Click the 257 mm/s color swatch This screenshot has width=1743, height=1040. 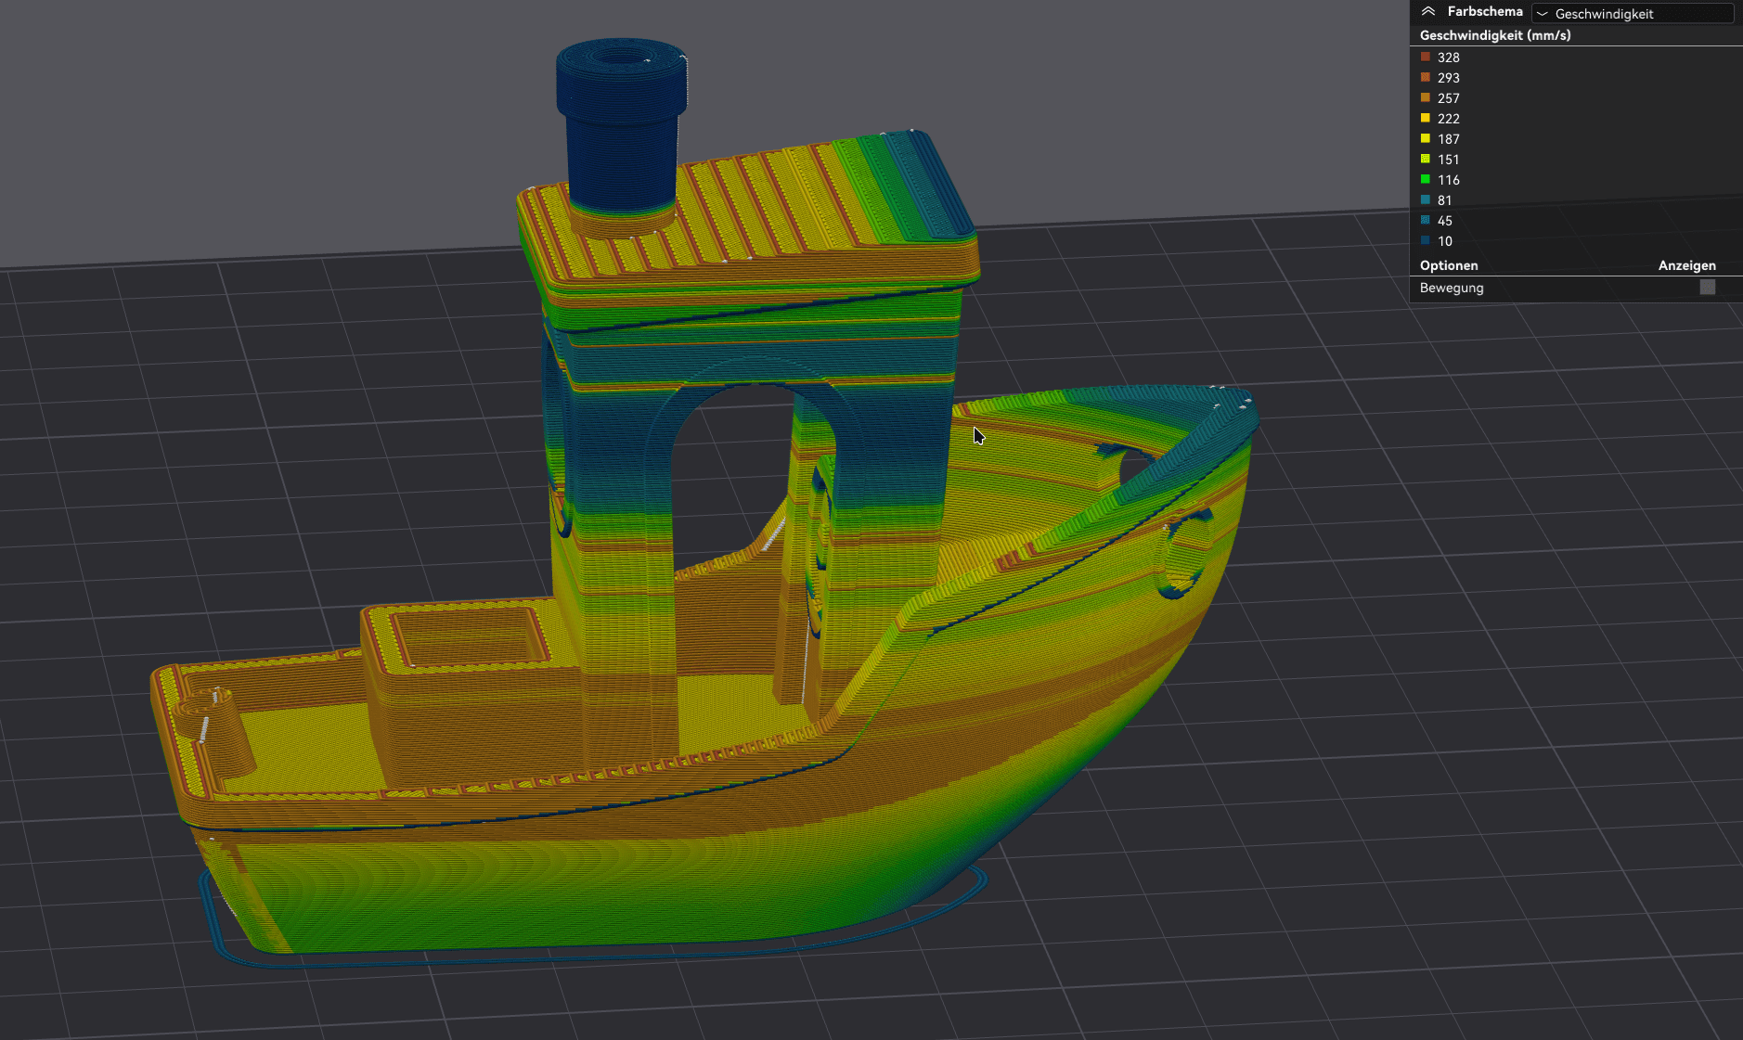pyautogui.click(x=1426, y=98)
